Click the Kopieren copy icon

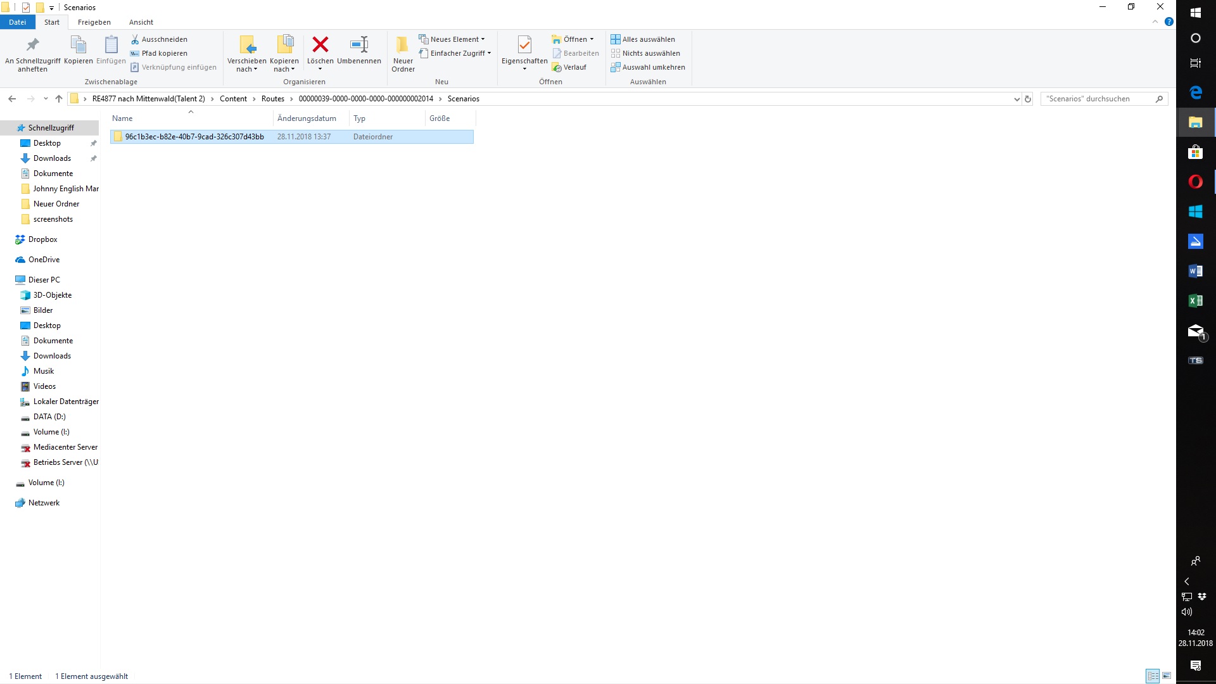click(79, 45)
